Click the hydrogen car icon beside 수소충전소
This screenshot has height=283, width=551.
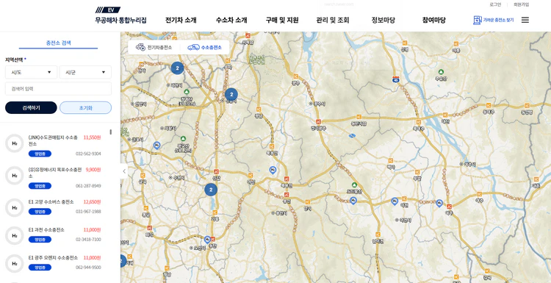click(x=193, y=47)
